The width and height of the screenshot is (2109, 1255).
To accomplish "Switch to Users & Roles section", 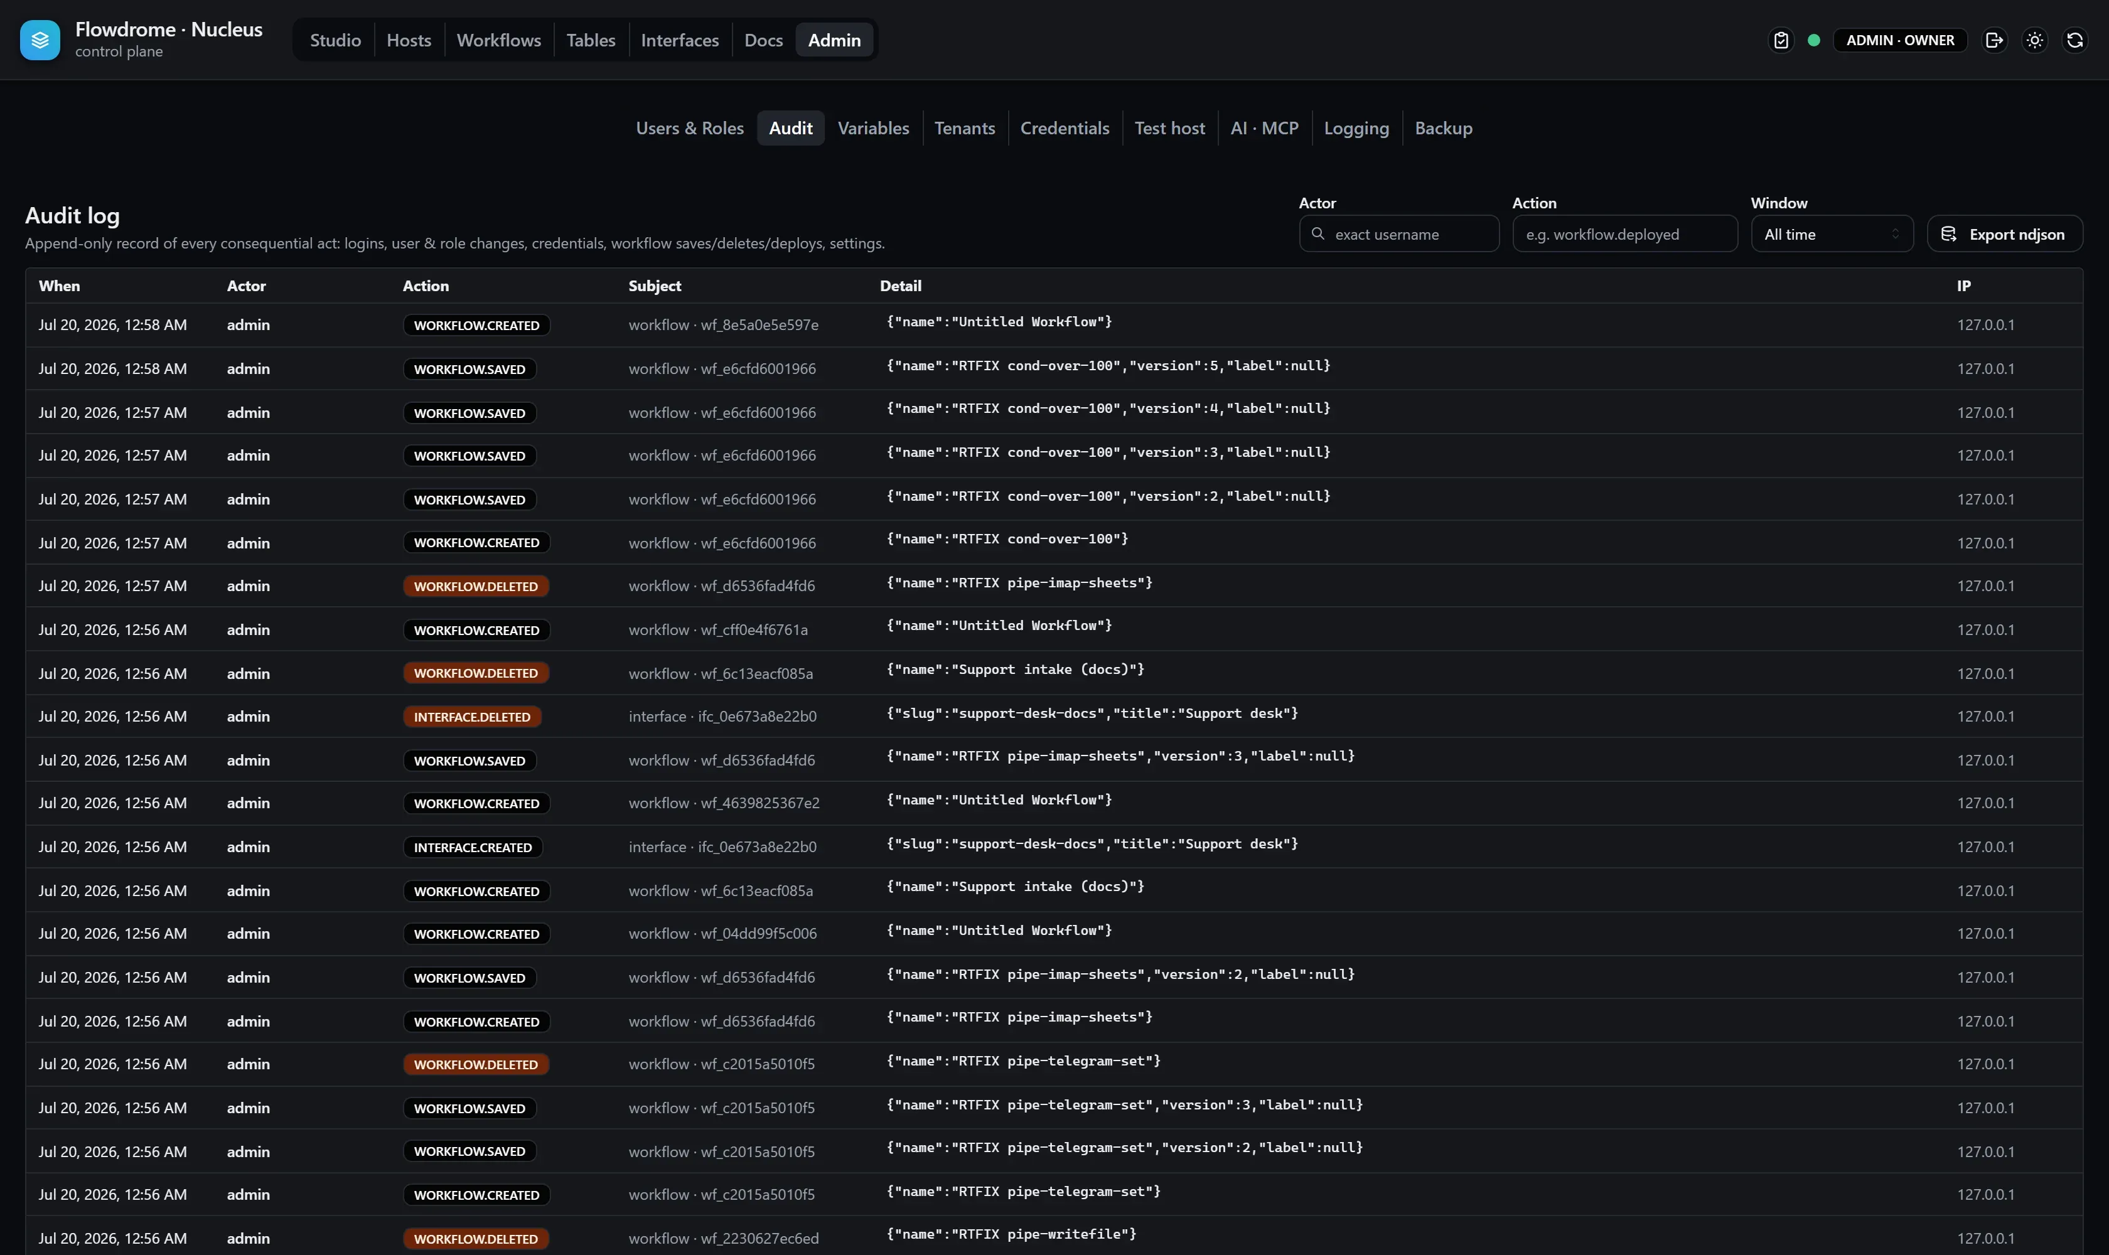I will (x=689, y=128).
